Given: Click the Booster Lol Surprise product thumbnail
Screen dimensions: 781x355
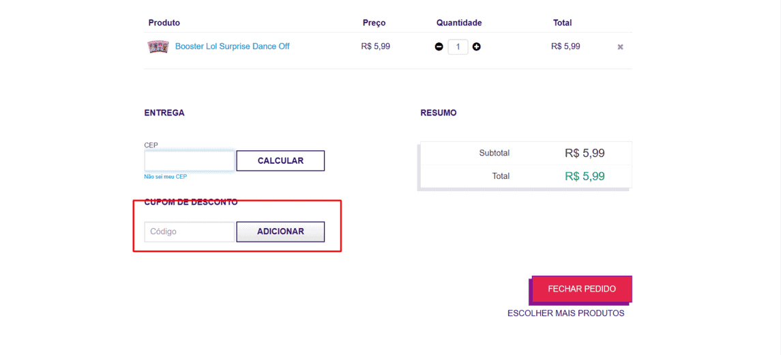Looking at the screenshot, I should (158, 46).
